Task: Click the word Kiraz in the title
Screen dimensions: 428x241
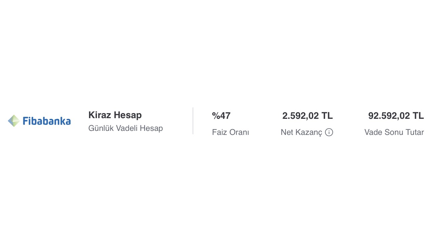Action: pyautogui.click(x=100, y=115)
